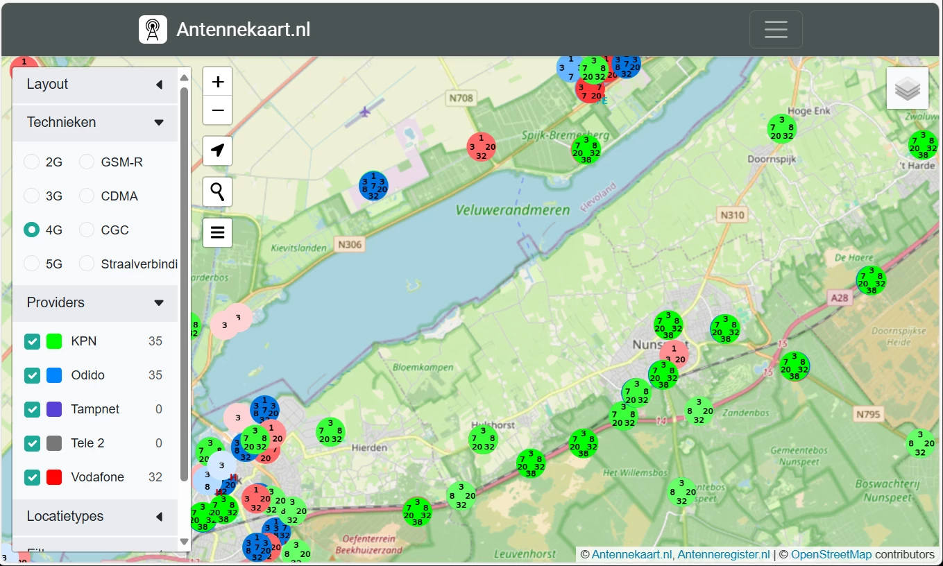Choose the Straalverbinding radio option
Viewport: 943px width, 566px height.
click(x=87, y=264)
